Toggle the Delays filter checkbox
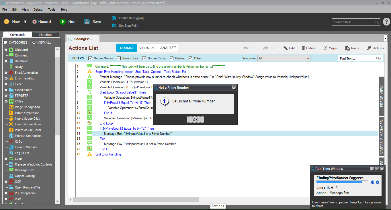 coord(172,58)
